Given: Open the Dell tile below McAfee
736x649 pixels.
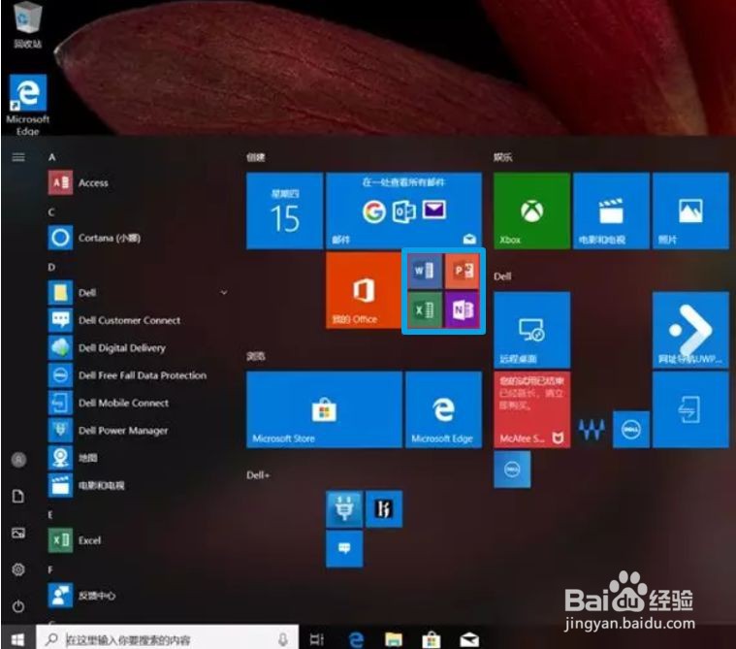Looking at the screenshot, I should (x=512, y=470).
